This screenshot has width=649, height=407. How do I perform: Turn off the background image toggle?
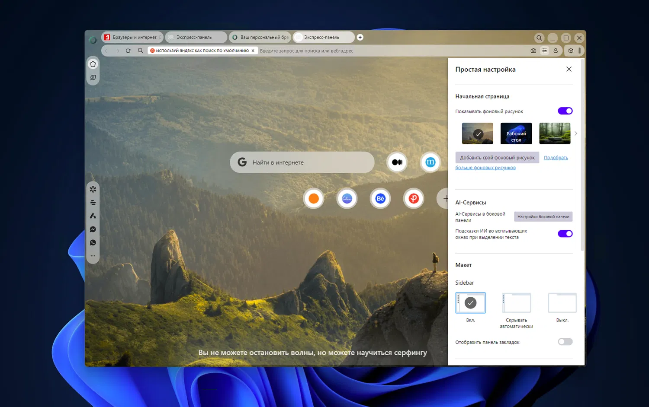(x=565, y=111)
